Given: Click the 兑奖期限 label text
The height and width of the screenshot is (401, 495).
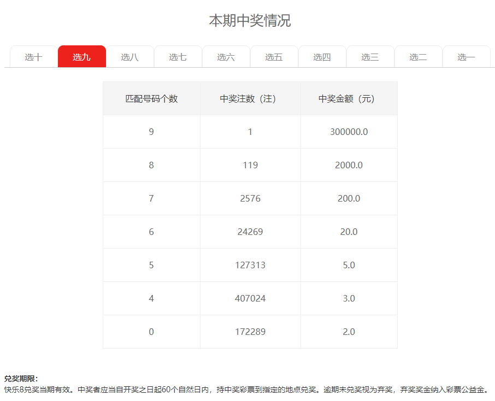Looking at the screenshot, I should point(21,379).
